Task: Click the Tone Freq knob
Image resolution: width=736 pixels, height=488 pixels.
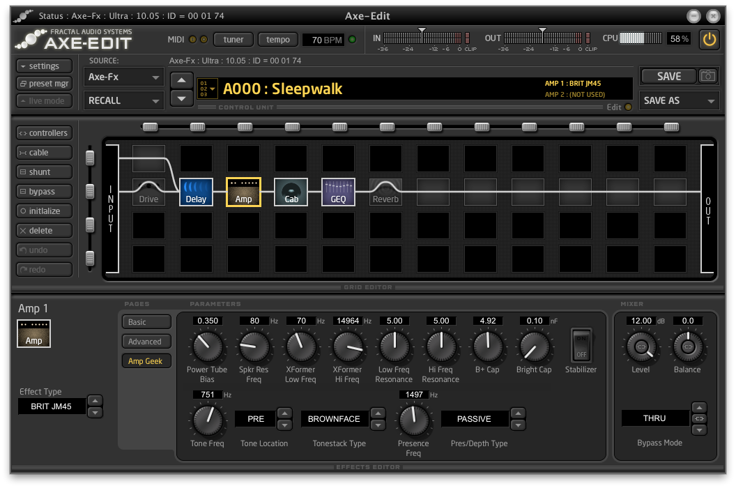Action: pos(208,420)
